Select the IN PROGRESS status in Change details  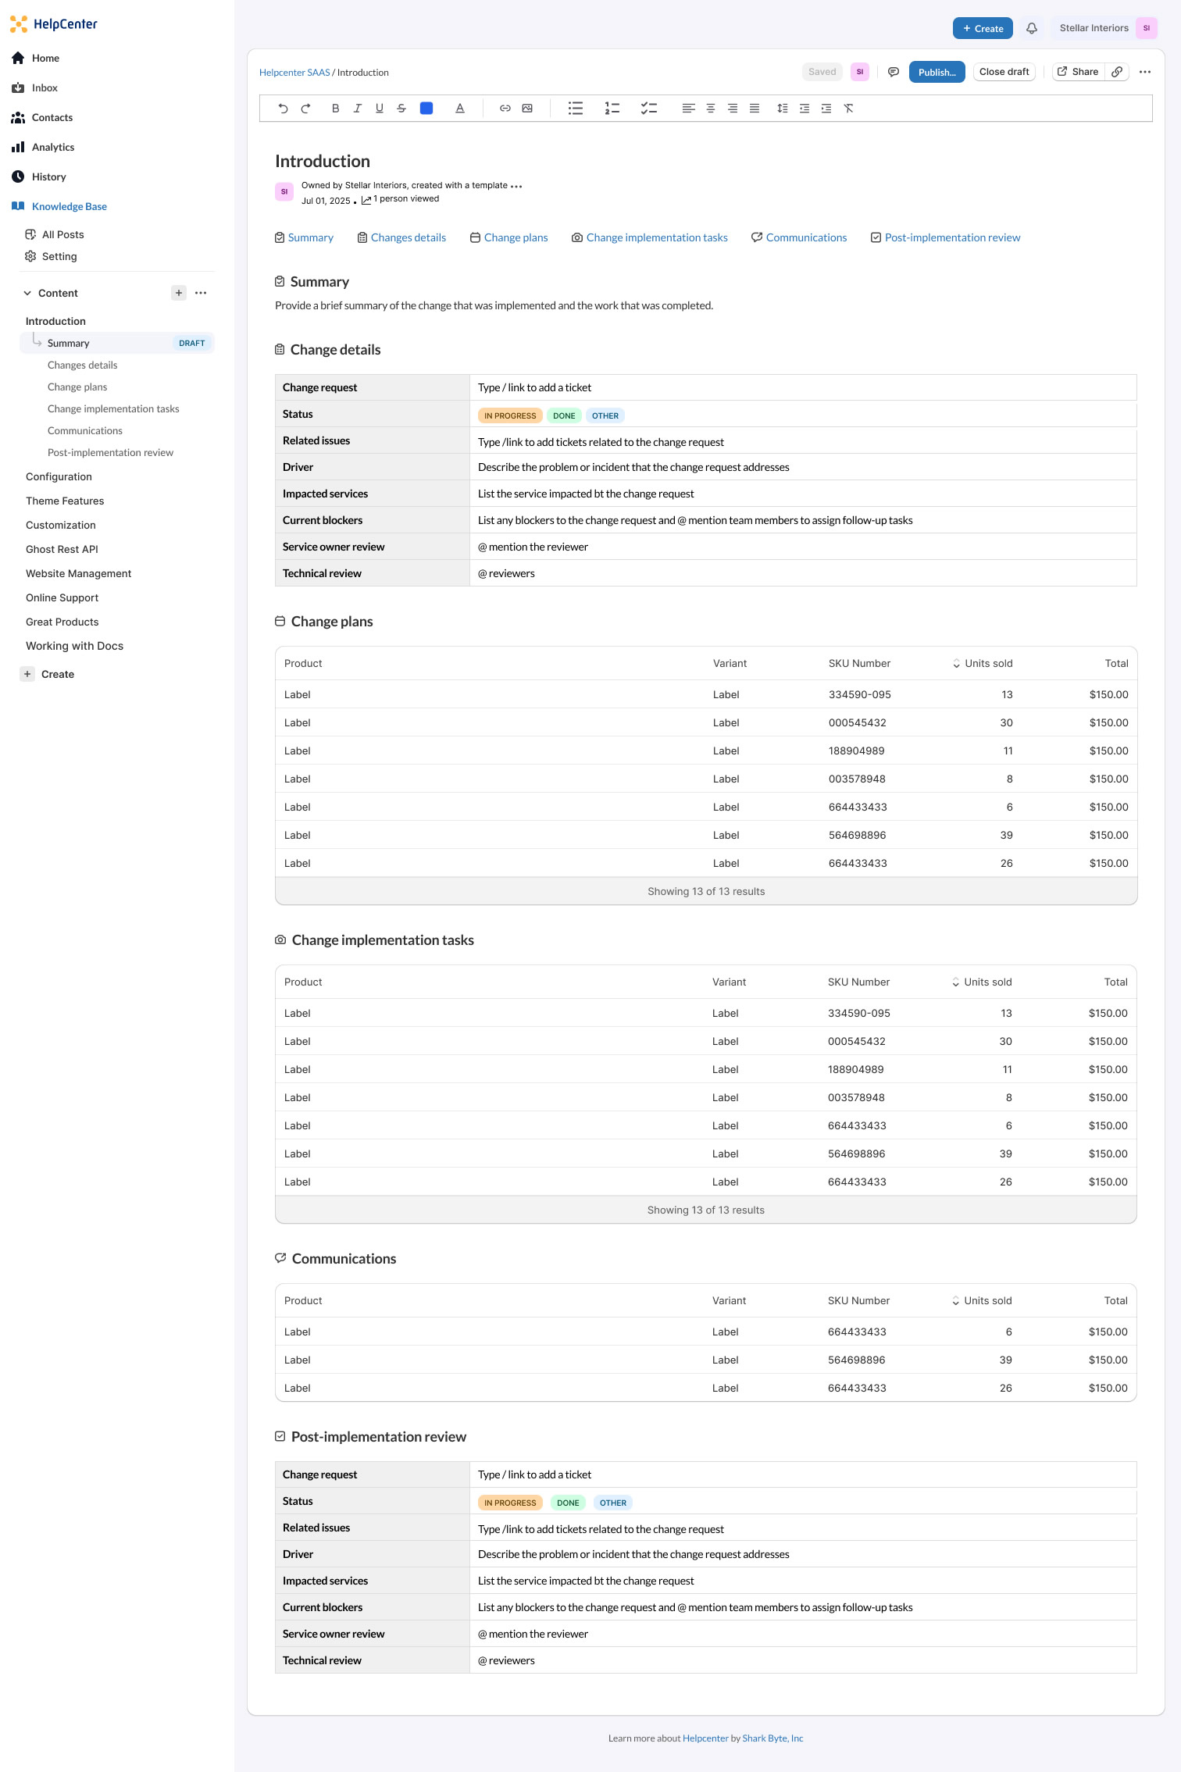(510, 415)
